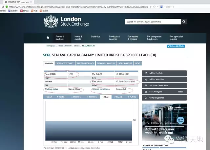Click Add to Watchlist button
Image resolution: width=210 pixels, height=150 pixels.
[x=164, y=79]
